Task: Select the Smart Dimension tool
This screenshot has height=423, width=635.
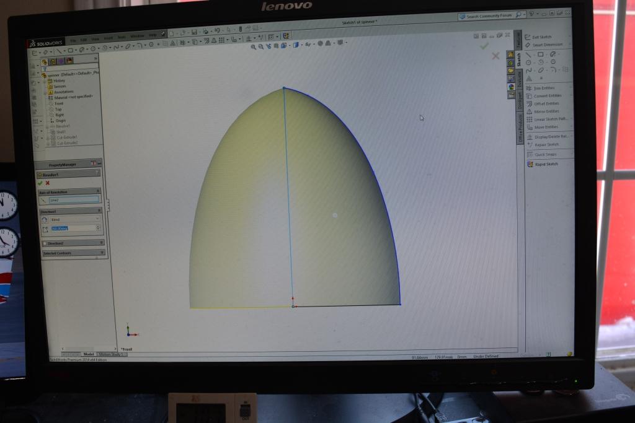Action: 528,45
